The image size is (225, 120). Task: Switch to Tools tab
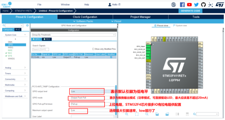196,17
